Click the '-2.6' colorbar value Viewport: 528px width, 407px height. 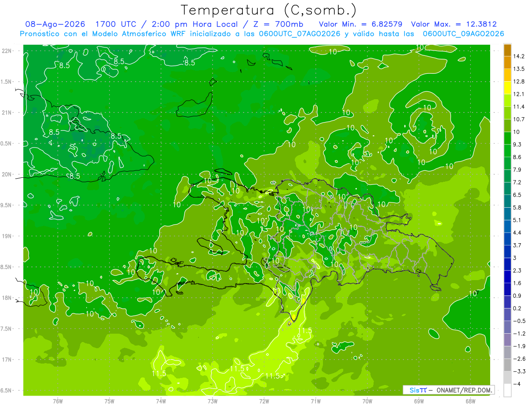[519, 359]
